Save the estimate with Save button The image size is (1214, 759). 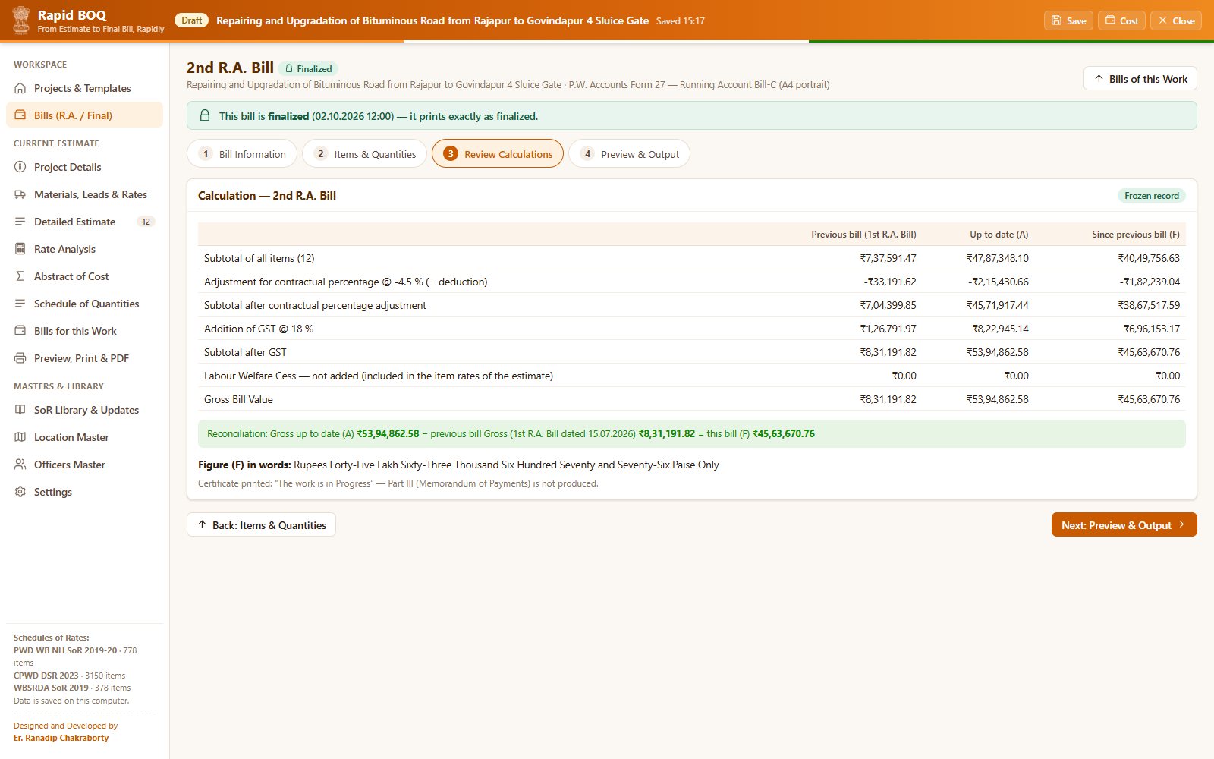point(1068,20)
